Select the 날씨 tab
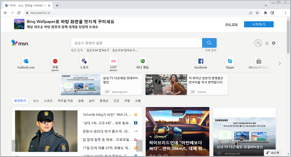 91,101
